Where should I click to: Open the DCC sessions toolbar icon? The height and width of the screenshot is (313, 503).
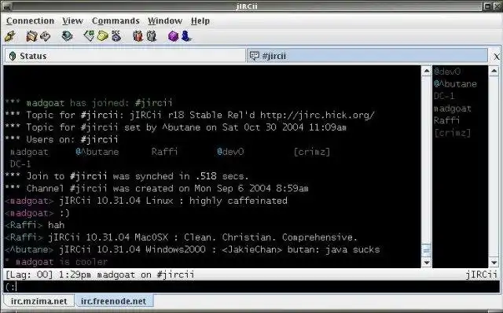(x=117, y=36)
